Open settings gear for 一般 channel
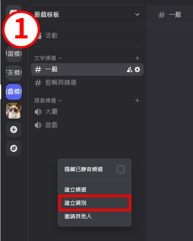 coord(137,69)
